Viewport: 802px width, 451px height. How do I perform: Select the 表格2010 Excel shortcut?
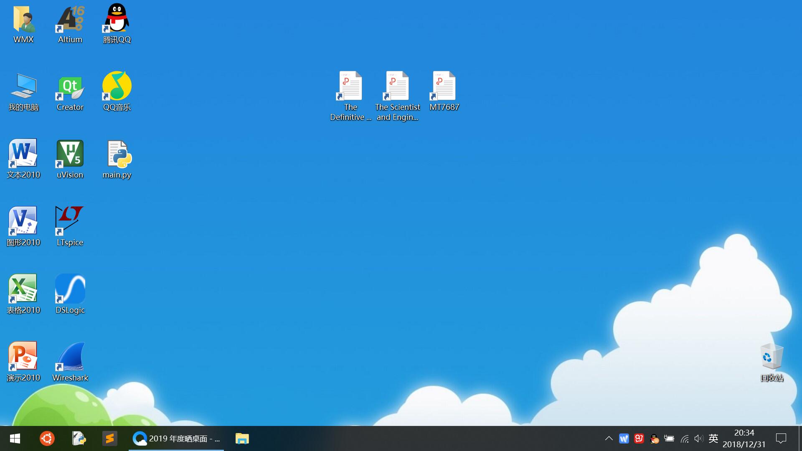23,295
